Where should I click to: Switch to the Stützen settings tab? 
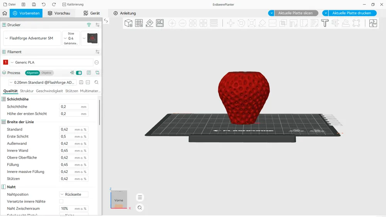click(x=72, y=91)
